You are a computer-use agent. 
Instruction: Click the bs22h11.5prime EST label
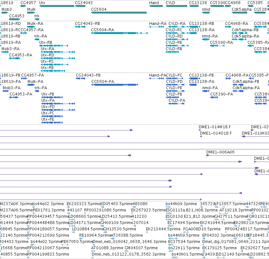tap(184, 248)
